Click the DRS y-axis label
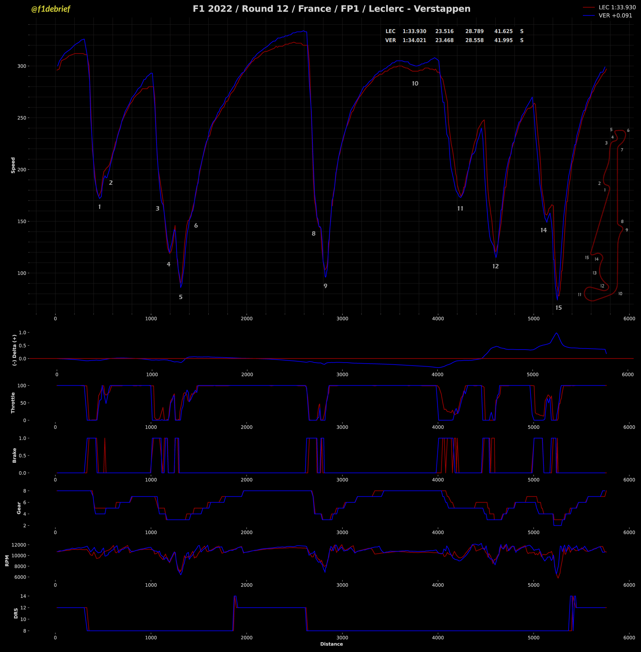Screen dimensions: 641x652 tap(16, 613)
